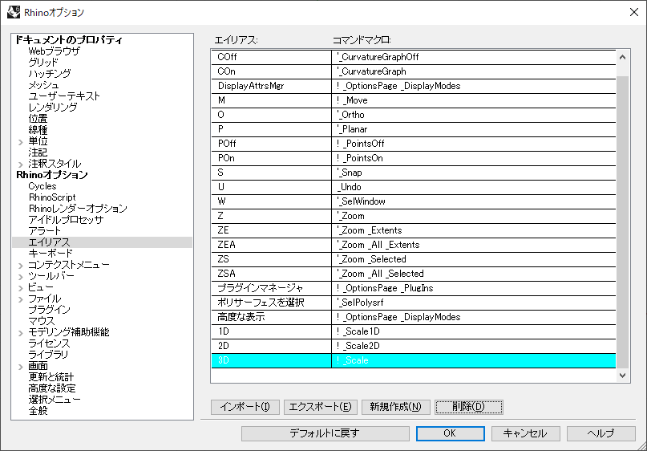
Task: Expand the 単位 tree node
Action: point(21,143)
